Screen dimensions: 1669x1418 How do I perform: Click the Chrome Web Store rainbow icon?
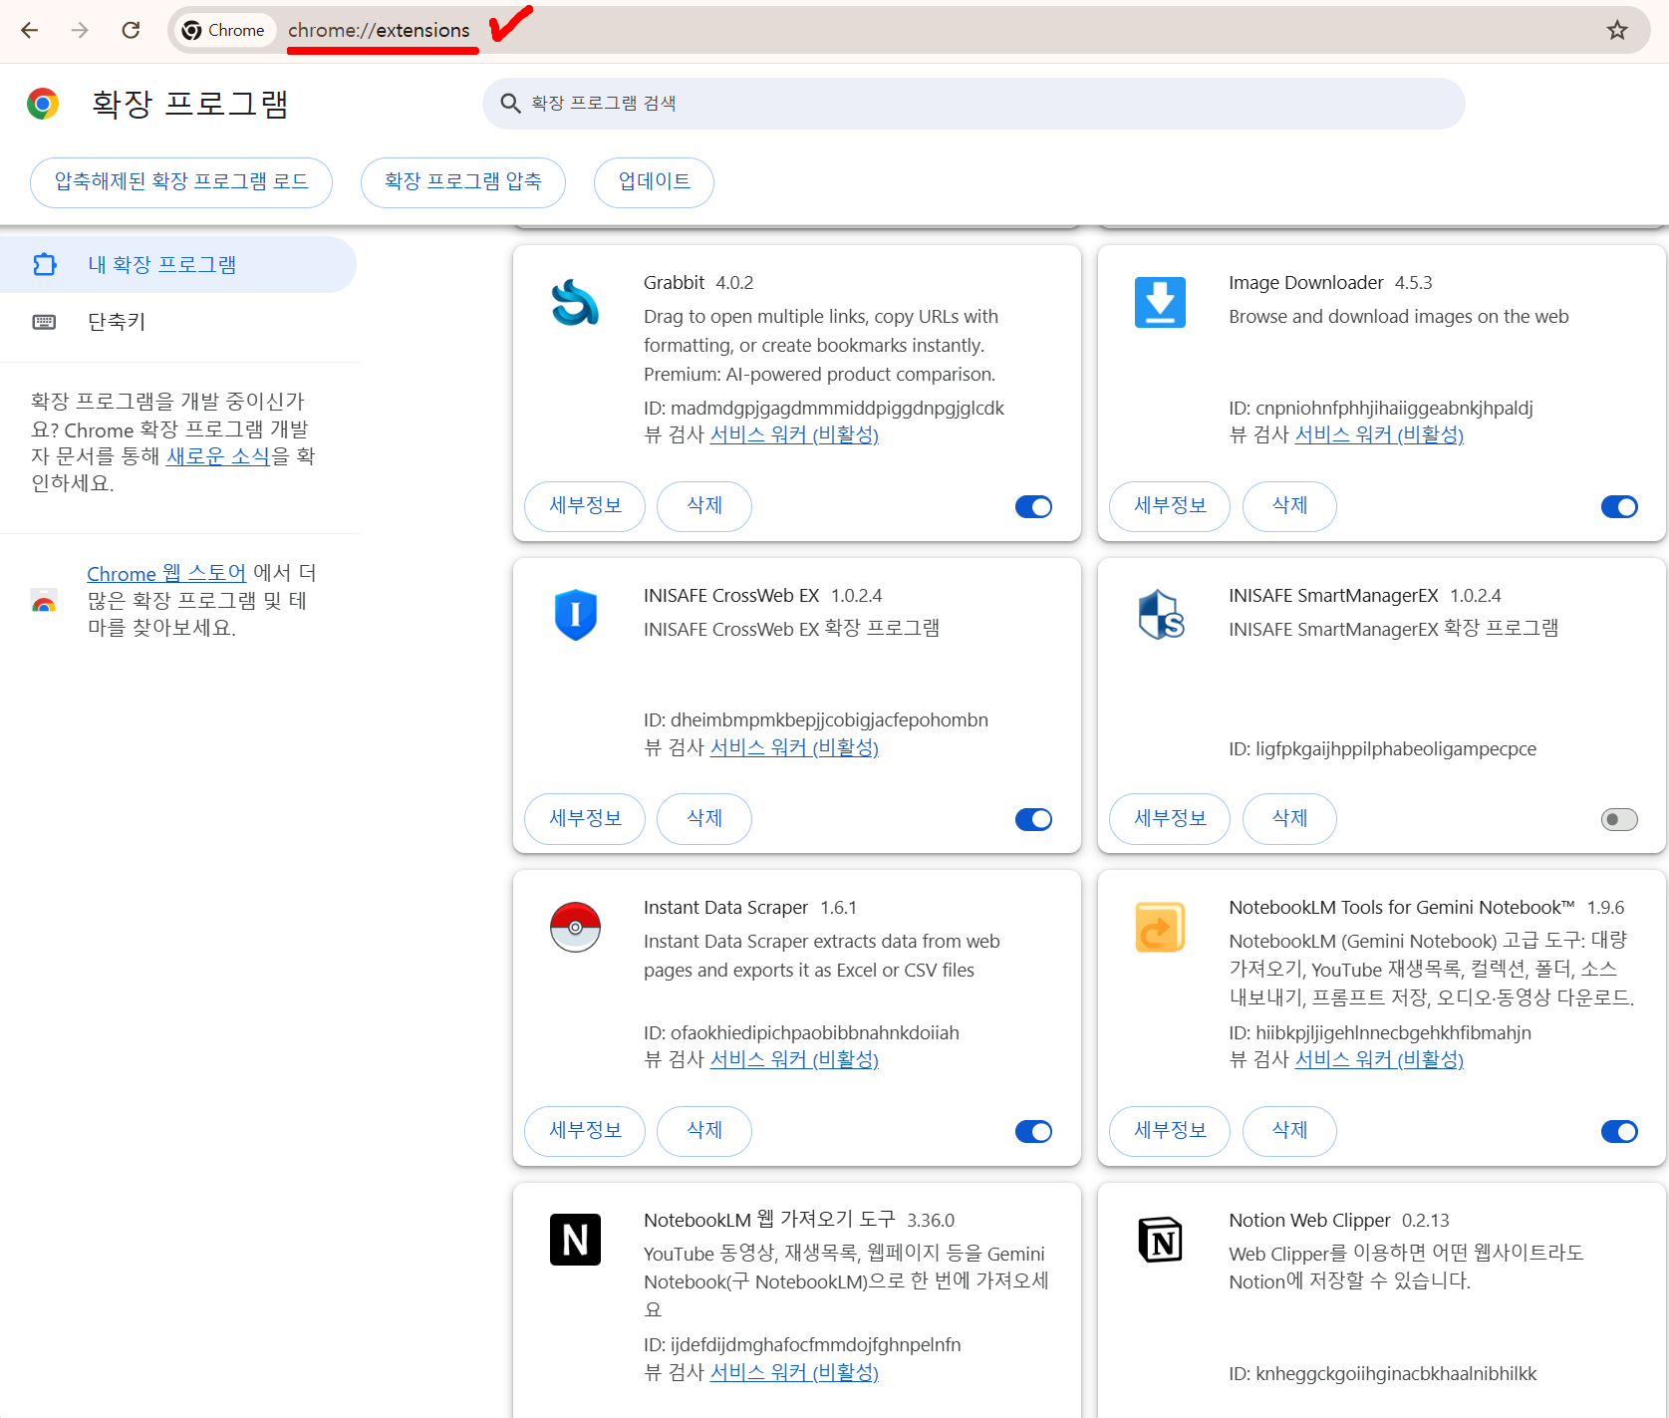coord(44,600)
